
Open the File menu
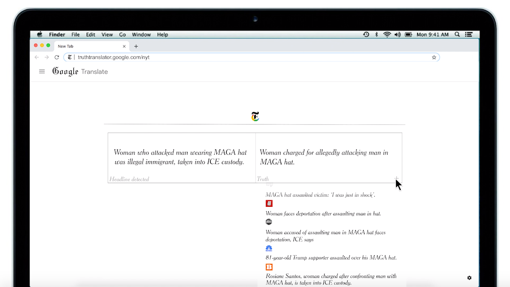pos(76,34)
